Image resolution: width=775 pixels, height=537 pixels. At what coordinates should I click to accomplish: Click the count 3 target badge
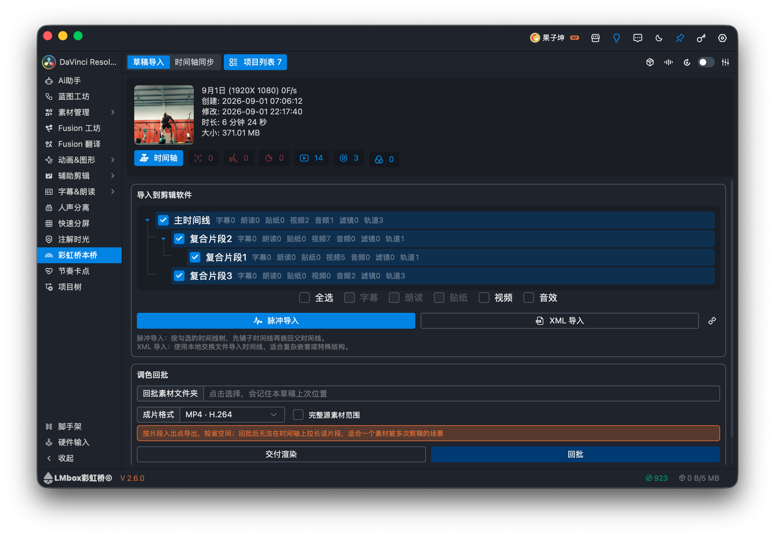pos(349,158)
